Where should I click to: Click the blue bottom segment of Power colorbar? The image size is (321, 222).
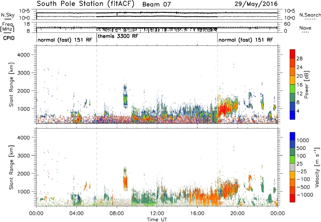(x=293, y=115)
